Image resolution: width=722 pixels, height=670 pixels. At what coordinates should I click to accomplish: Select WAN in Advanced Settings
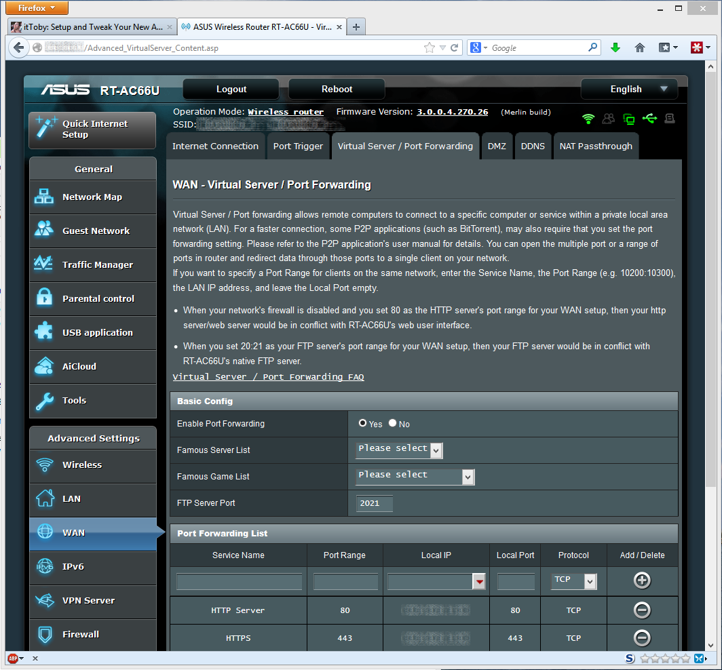click(x=92, y=533)
